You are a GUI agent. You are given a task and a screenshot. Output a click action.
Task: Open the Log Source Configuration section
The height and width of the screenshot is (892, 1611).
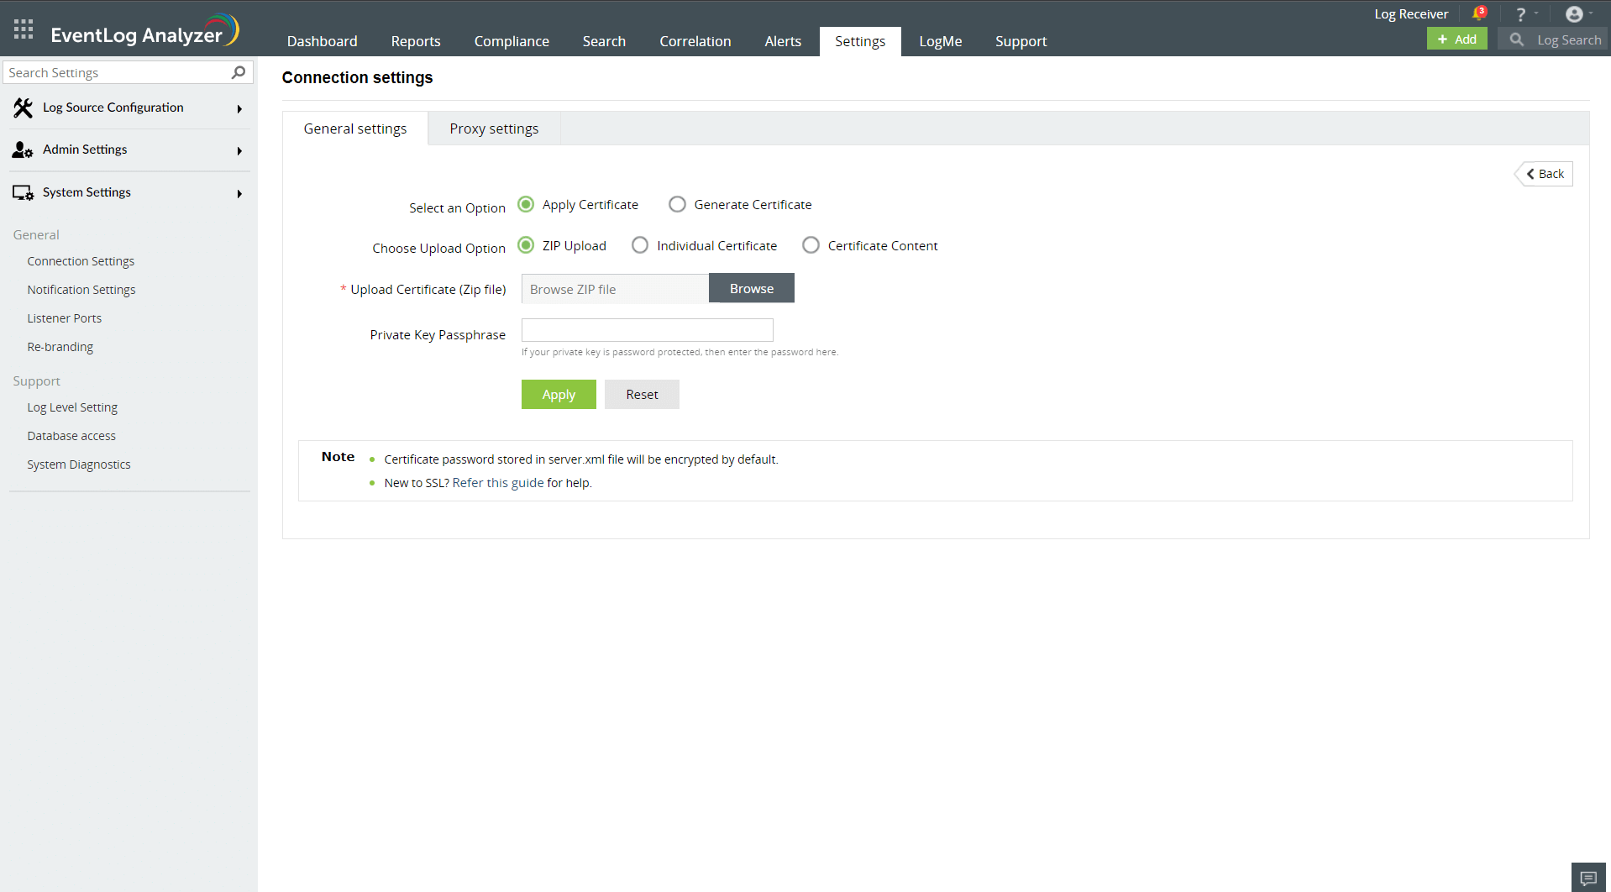pos(113,108)
